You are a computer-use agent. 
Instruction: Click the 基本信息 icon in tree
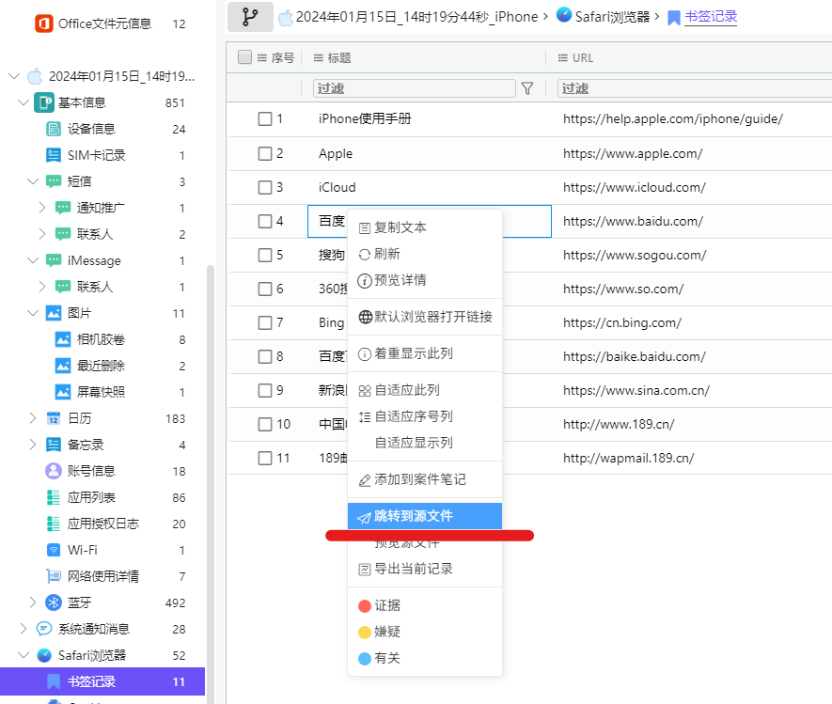44,102
